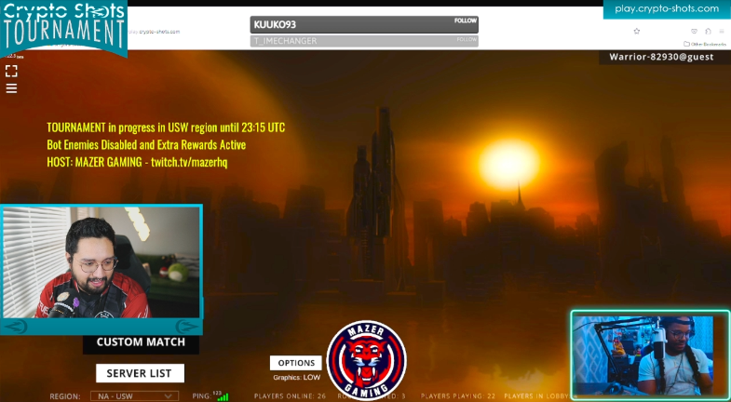The image size is (731, 402).
Task: Click the browser extensions icon beside the menu
Action: tap(708, 32)
